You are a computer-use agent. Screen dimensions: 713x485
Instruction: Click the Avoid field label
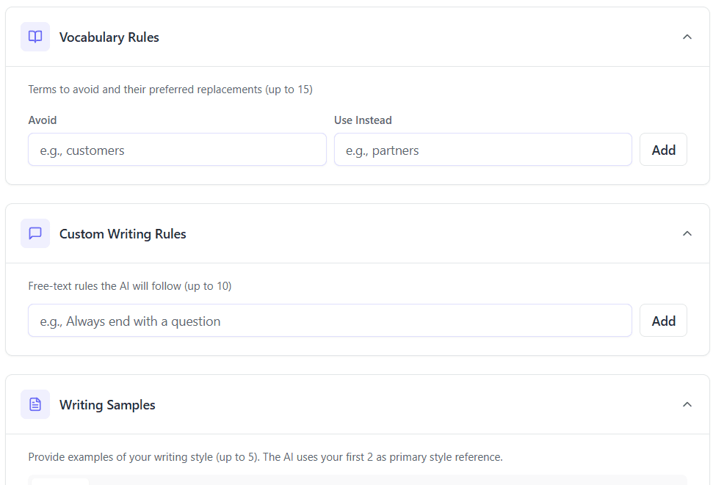tap(43, 120)
